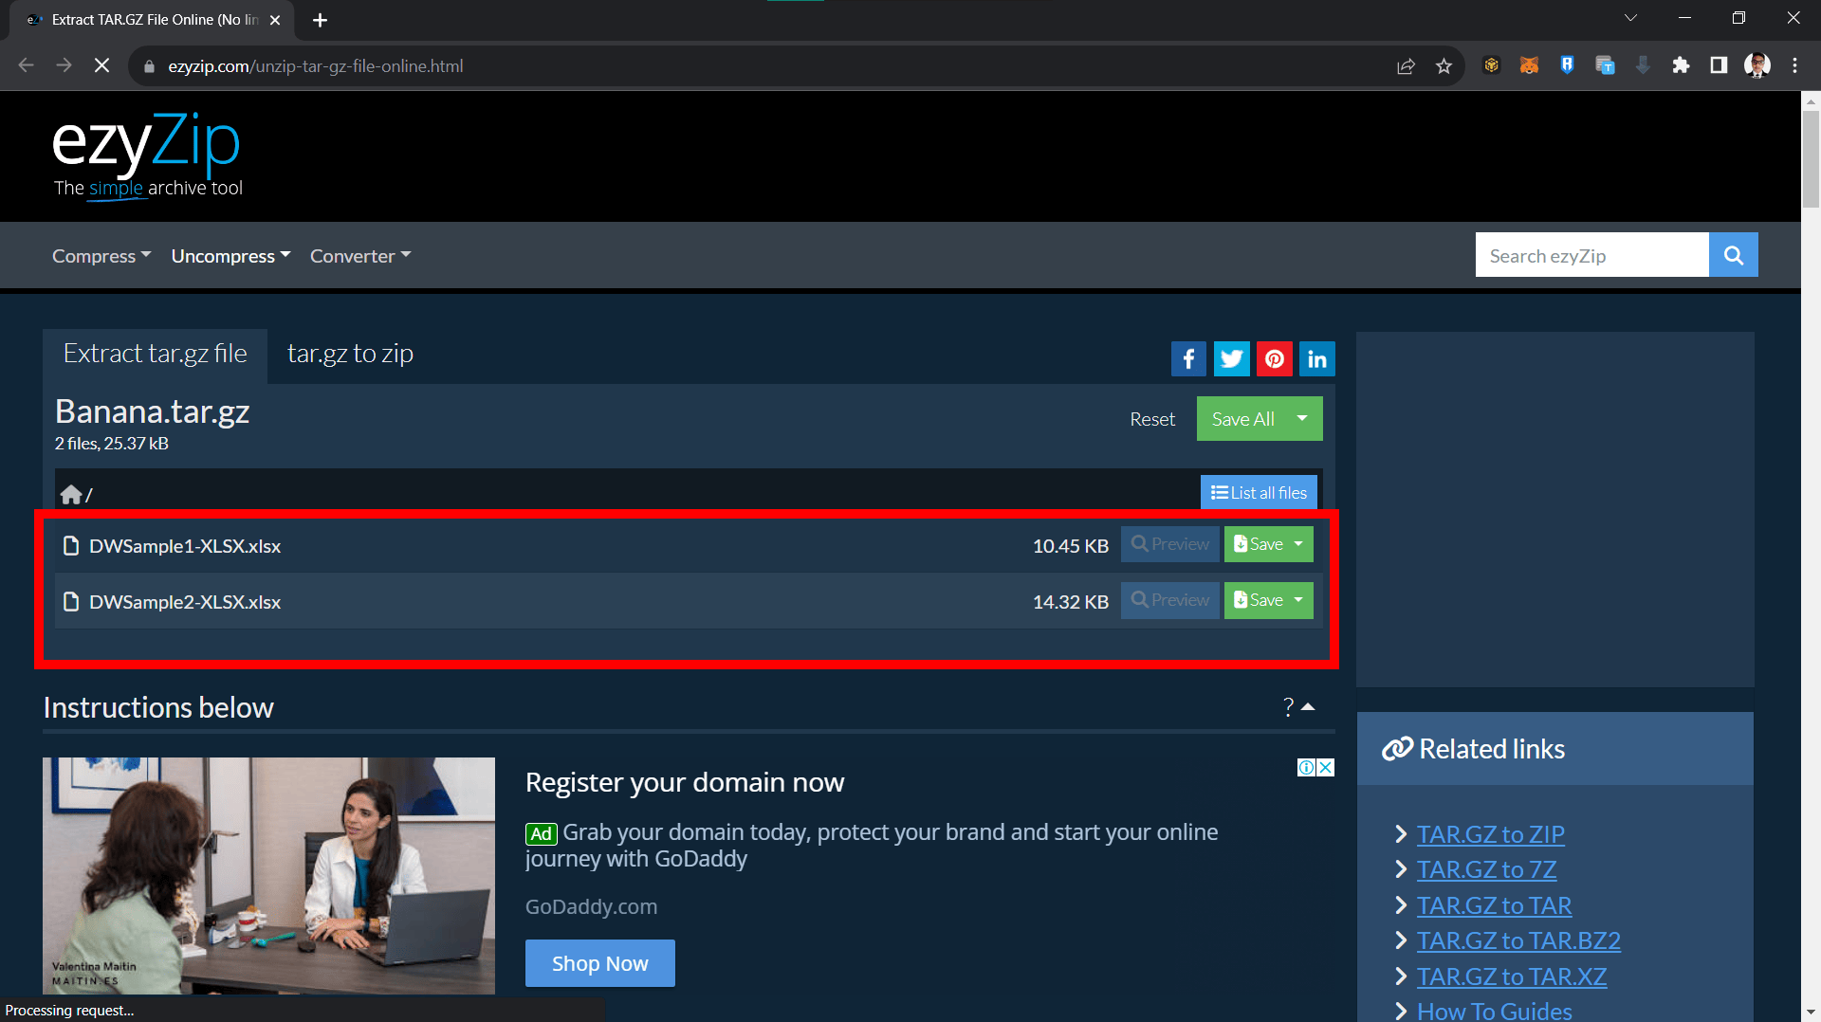The height and width of the screenshot is (1022, 1821).
Task: Share the page on LinkedIn
Action: [x=1316, y=358]
